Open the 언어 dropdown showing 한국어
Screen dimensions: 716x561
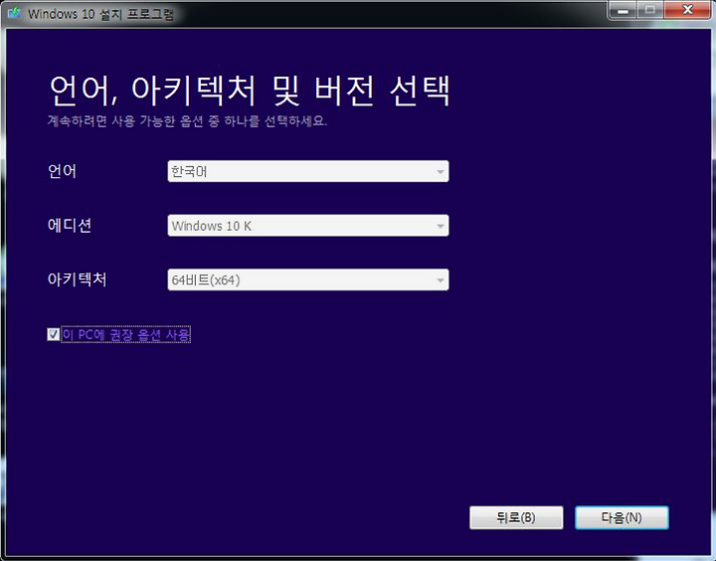pyautogui.click(x=307, y=171)
